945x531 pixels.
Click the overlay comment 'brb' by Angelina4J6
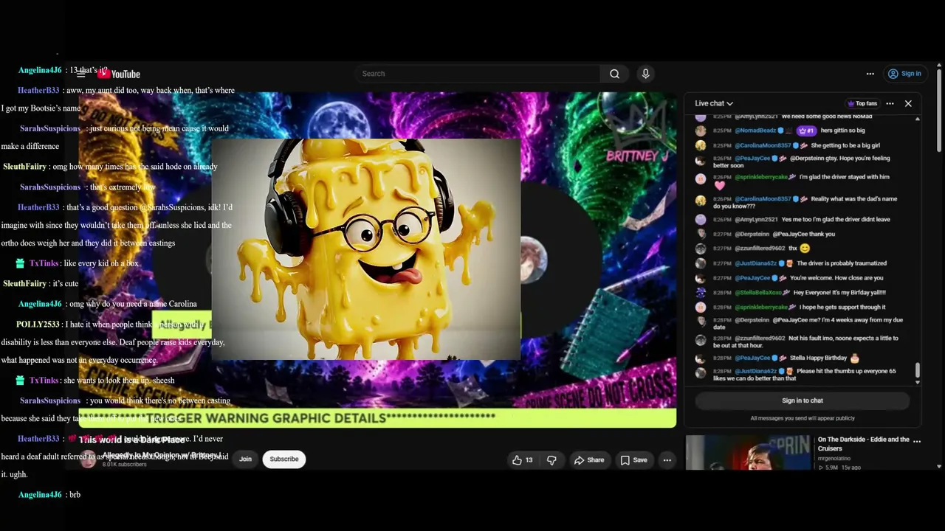pos(75,495)
